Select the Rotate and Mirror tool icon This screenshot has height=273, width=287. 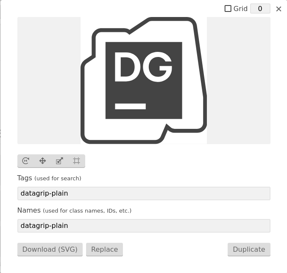[x=25, y=161]
